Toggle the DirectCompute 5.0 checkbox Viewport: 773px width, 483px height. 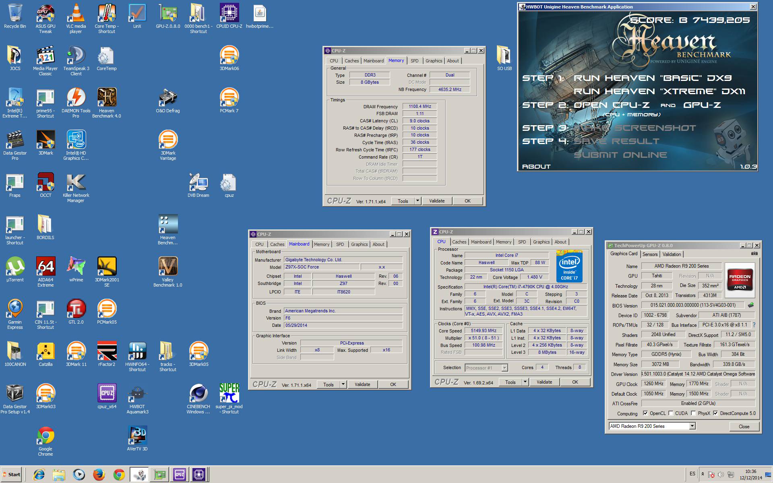click(715, 413)
